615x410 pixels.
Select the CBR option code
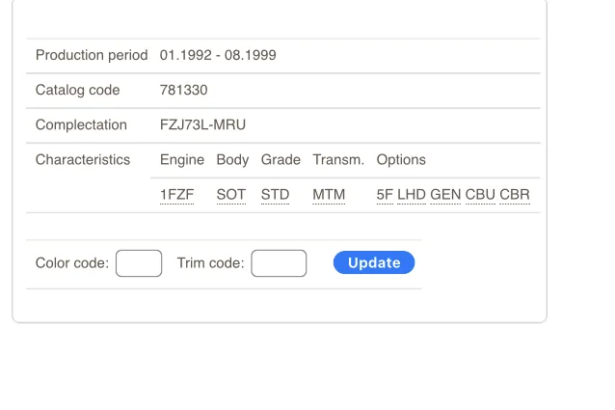tap(515, 195)
